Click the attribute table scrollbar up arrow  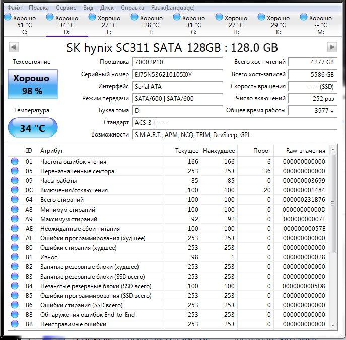[333, 150]
